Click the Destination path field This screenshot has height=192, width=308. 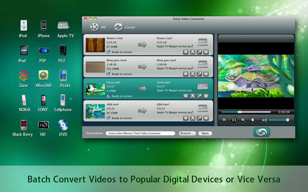140,133
